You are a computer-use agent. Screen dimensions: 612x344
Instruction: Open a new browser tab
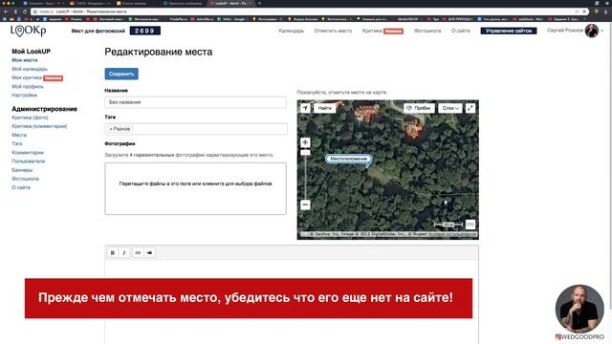coord(259,3)
